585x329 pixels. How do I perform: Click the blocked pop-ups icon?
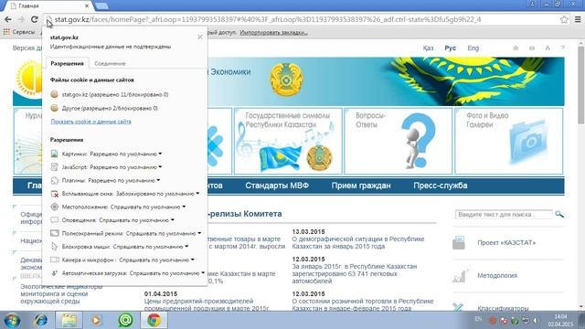point(55,194)
